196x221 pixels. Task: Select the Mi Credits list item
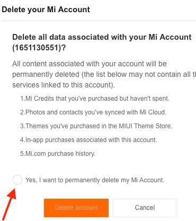(95, 99)
